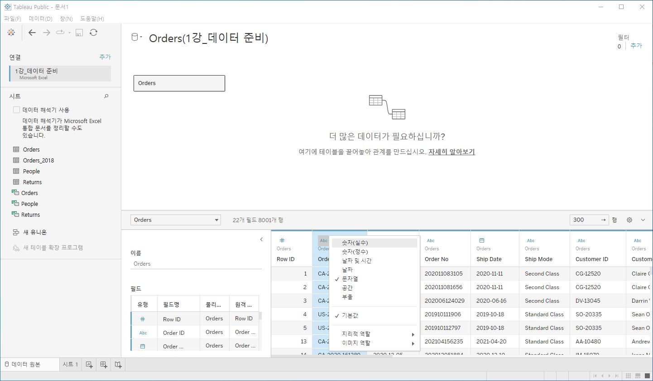The image size is (653, 381).
Task: Click the show tabs square icon in status bar
Action: (647, 376)
